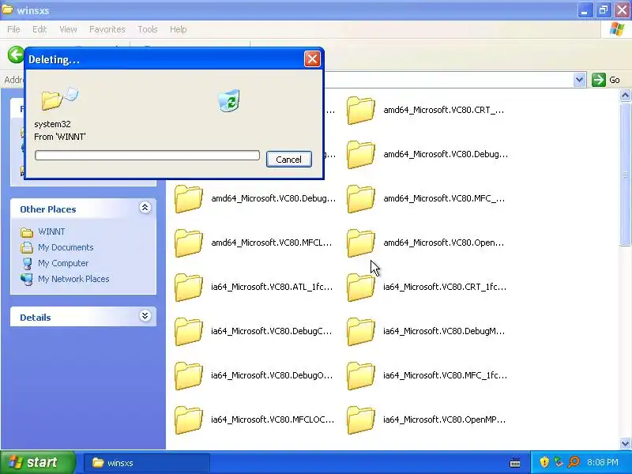
Task: Go to the WINNT folder link
Action: [x=51, y=231]
